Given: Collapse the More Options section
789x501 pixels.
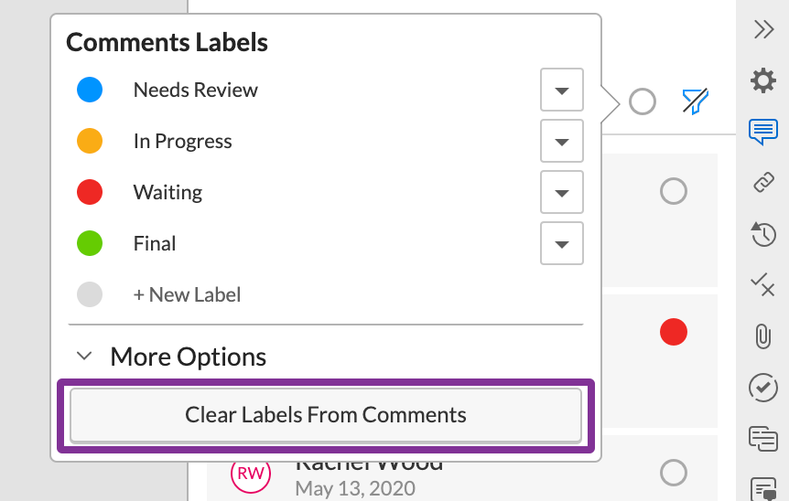Looking at the screenshot, I should coord(171,357).
